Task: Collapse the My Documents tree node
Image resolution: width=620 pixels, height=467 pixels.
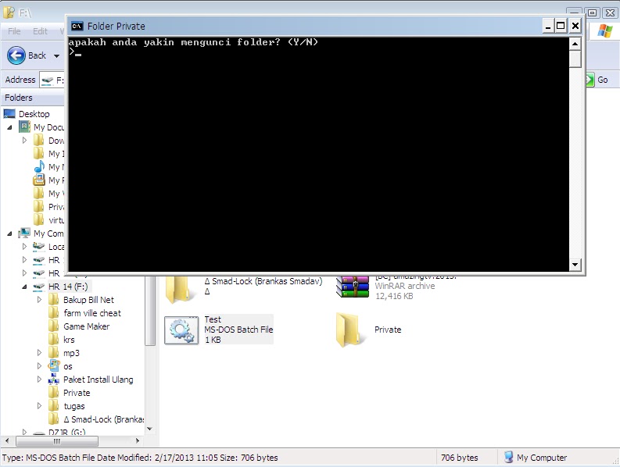Action: (10, 127)
